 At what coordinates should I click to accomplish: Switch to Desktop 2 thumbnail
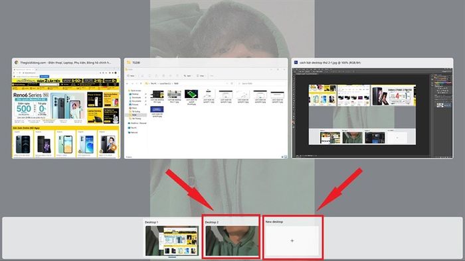(x=232, y=240)
